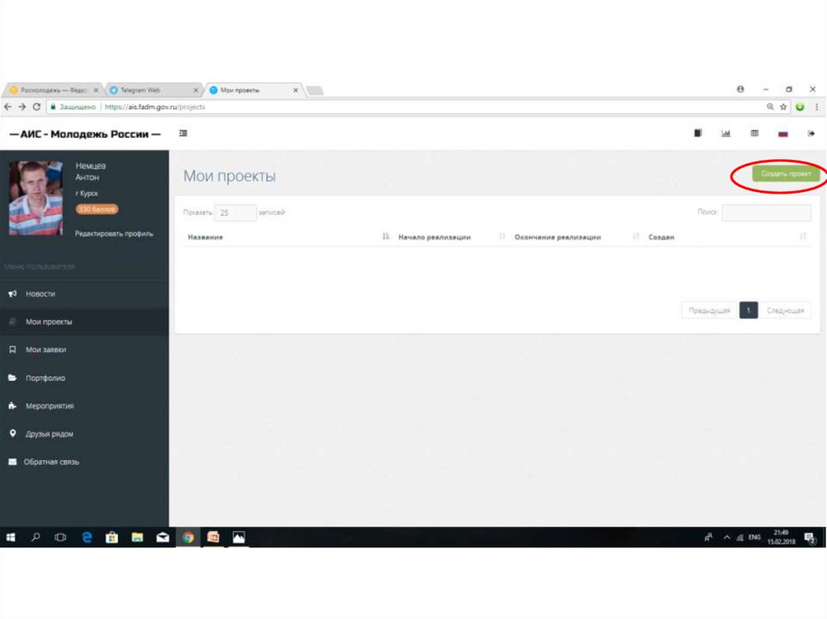Sort the table by Название column
Viewport: 827px width, 619px height.
coord(288,237)
